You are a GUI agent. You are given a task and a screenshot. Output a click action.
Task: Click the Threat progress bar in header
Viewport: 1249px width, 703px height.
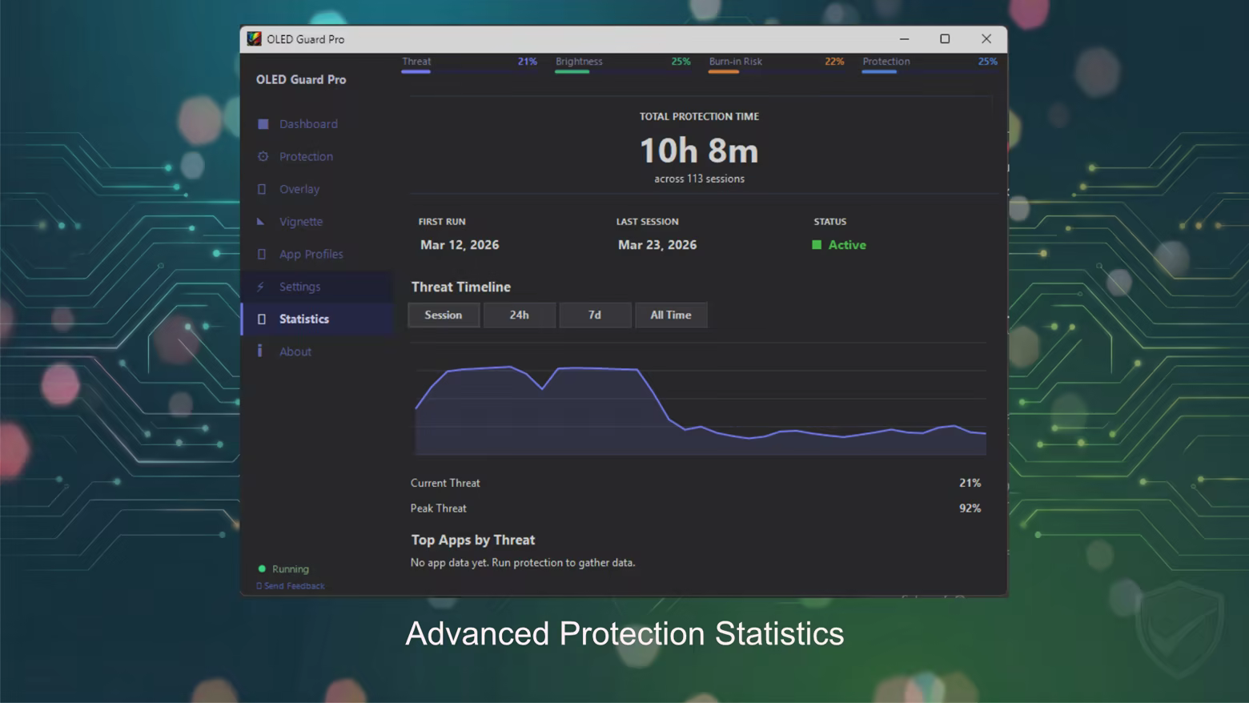(416, 72)
